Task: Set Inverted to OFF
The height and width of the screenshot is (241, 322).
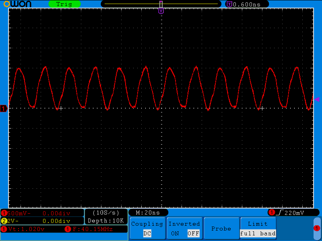Action: coord(193,233)
